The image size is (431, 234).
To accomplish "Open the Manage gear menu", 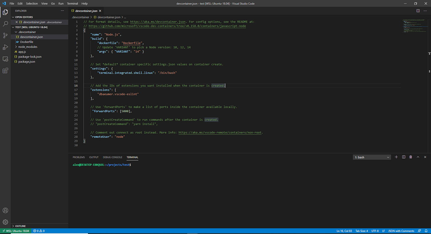I will point(5,222).
